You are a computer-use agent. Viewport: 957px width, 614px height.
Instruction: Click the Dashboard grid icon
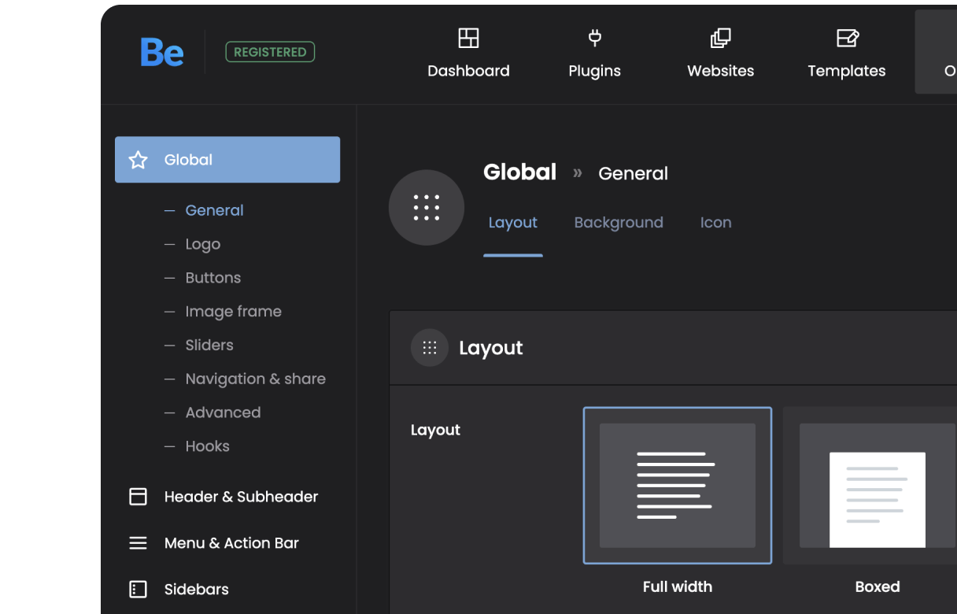coord(468,38)
